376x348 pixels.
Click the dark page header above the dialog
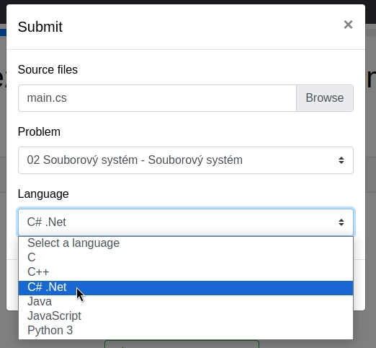pyautogui.click(x=188, y=2)
